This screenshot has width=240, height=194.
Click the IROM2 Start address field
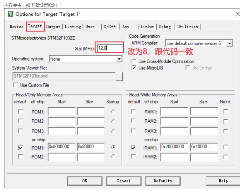(x=62, y=157)
